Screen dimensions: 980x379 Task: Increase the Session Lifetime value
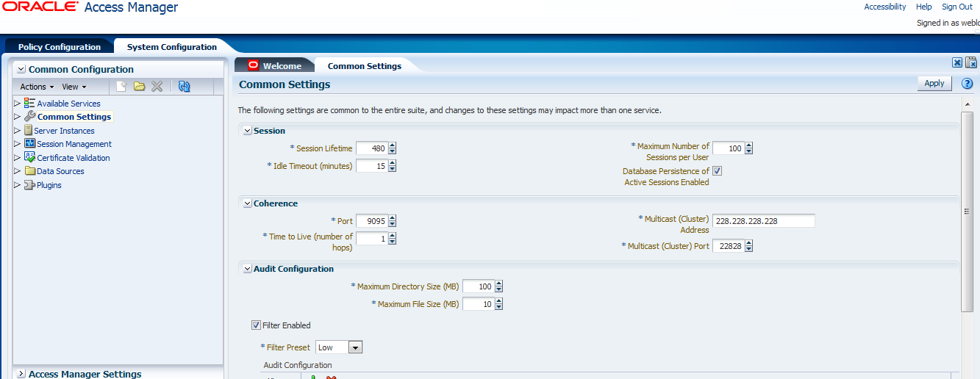pyautogui.click(x=392, y=145)
